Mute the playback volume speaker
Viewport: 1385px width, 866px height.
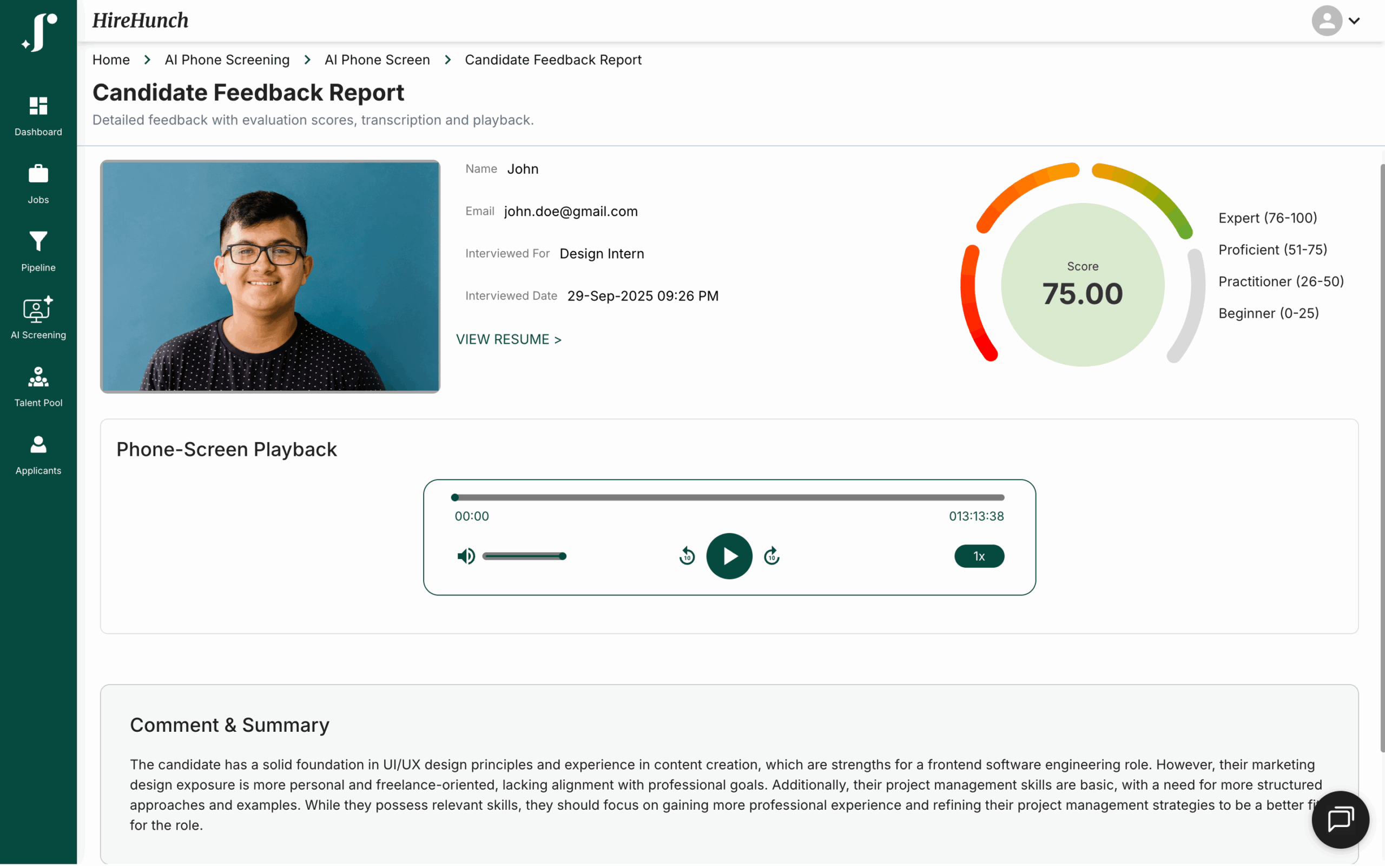[x=466, y=556]
